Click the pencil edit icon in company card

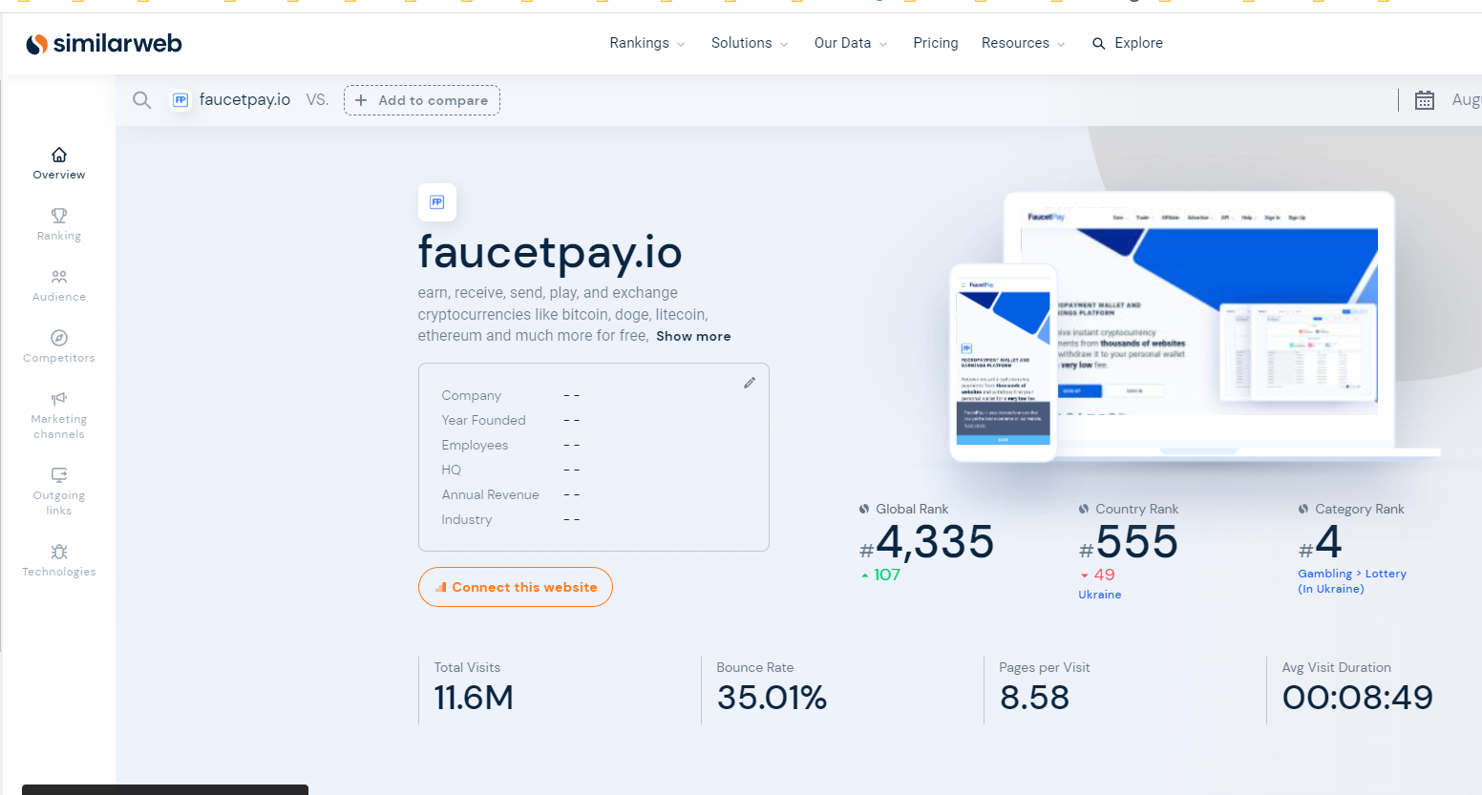click(750, 383)
